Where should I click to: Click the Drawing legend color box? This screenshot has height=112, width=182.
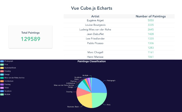2,71
